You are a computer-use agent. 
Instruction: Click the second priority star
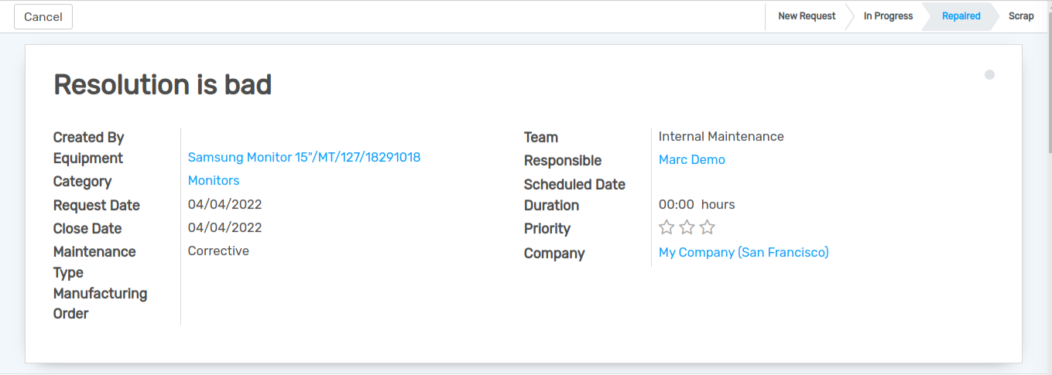tap(687, 227)
